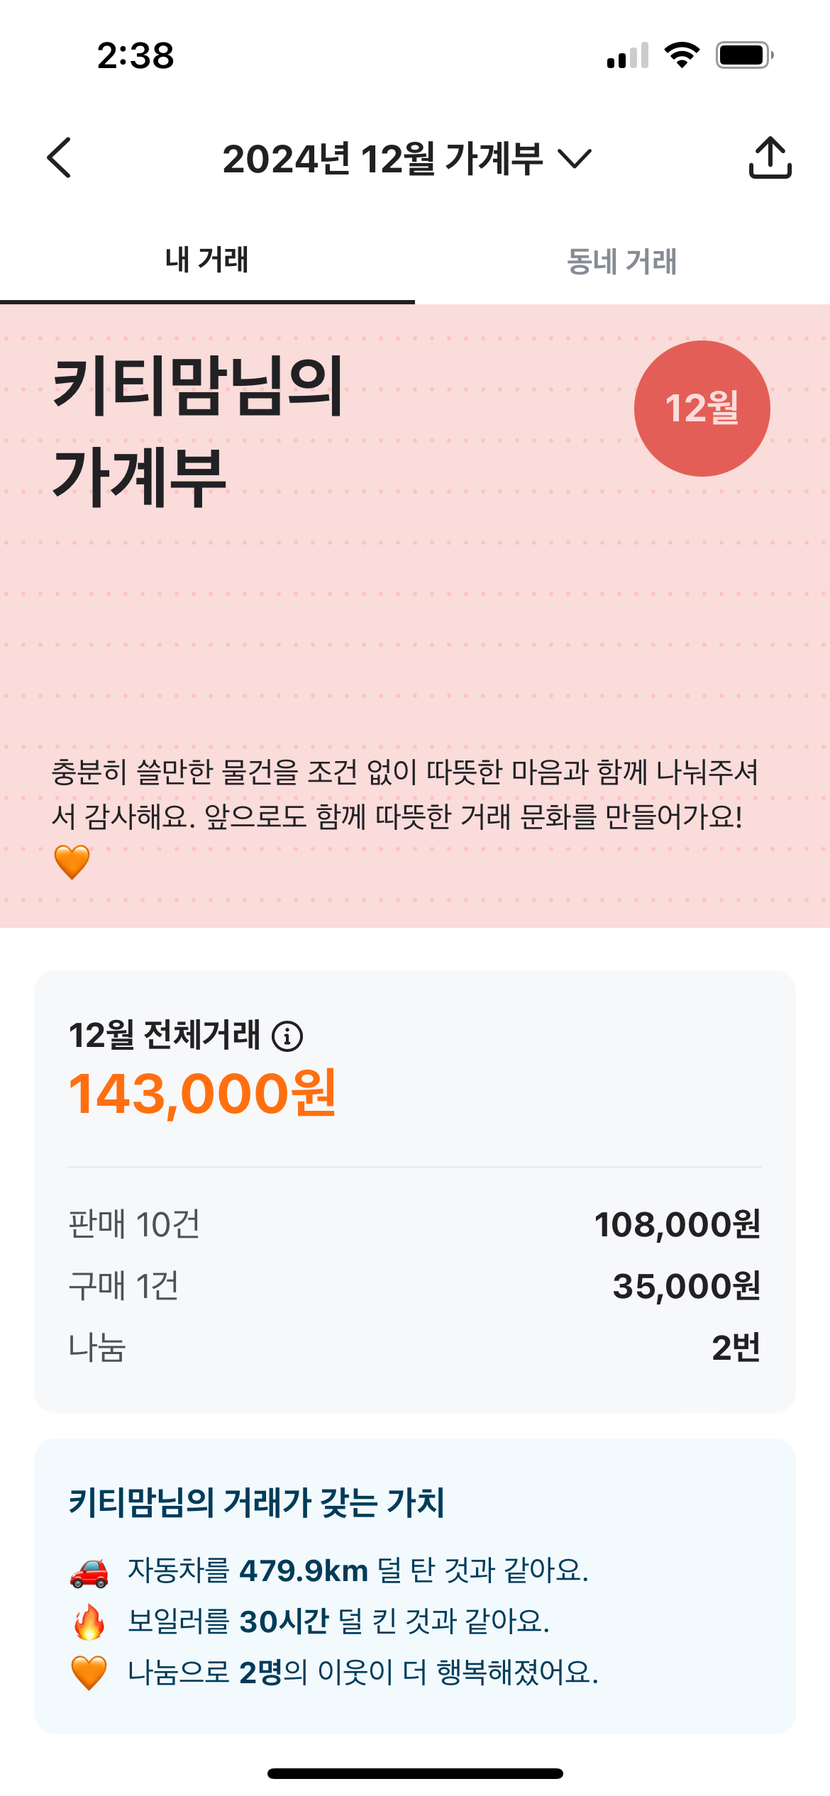Screen dimensions: 830x1796
Task: Tap the red 12월 circle badge
Action: point(702,409)
